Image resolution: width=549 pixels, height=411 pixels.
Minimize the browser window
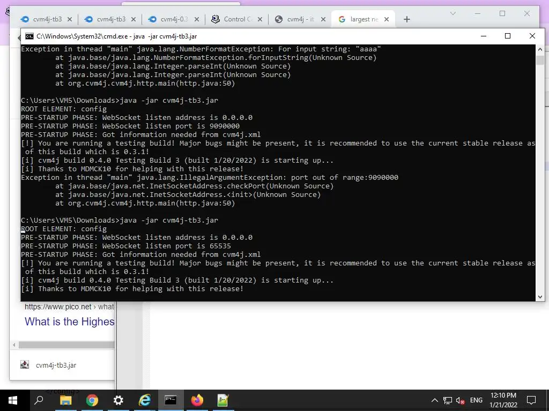click(x=478, y=13)
